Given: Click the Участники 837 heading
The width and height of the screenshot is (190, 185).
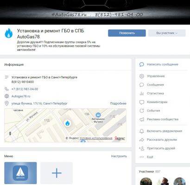Looking at the screenshot, I should point(149,172).
